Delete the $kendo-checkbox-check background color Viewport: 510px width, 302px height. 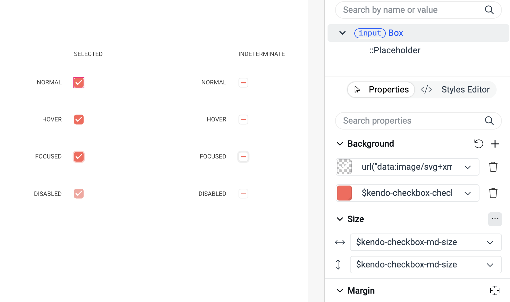click(493, 193)
